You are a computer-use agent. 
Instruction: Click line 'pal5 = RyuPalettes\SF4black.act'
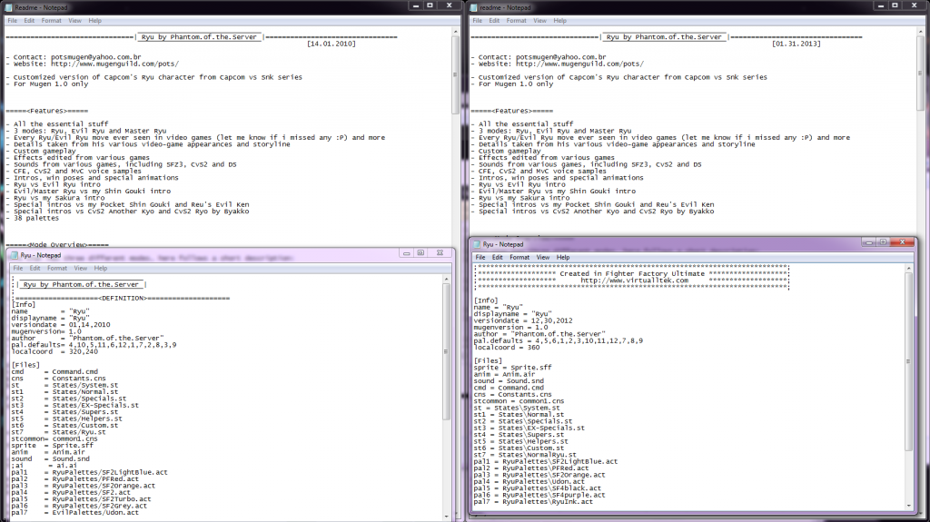[x=538, y=488]
